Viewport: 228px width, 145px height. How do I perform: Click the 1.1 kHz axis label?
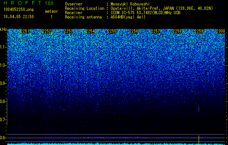[3, 47]
